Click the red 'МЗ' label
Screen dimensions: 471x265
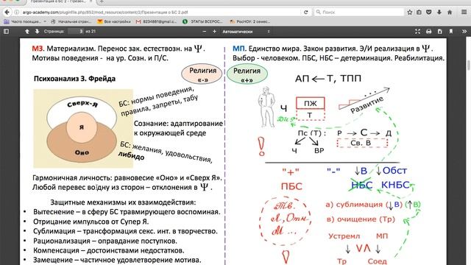[x=38, y=49]
